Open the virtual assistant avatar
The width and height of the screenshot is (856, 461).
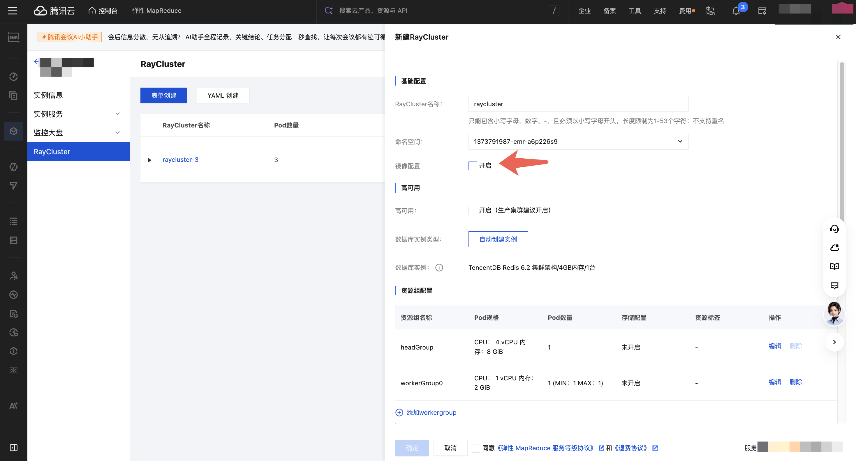coord(834,313)
